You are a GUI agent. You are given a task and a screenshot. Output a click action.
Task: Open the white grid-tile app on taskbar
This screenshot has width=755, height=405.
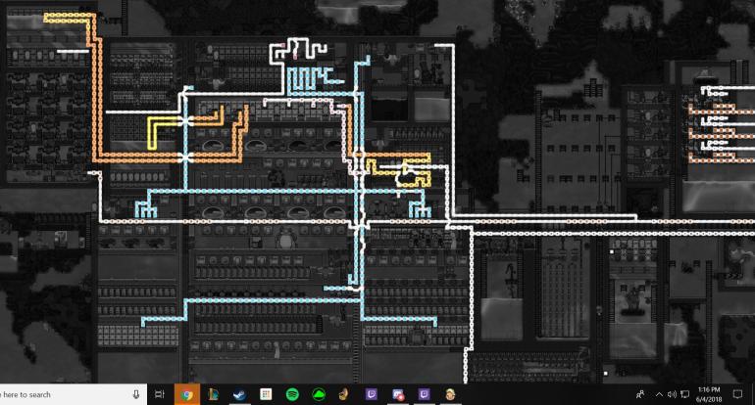click(266, 394)
